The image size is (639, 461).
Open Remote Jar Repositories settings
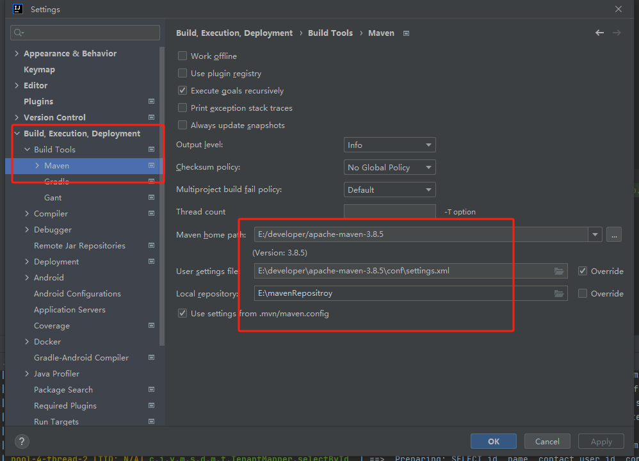point(79,245)
